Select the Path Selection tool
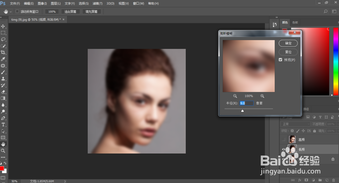The width and height of the screenshot is (339, 183). pos(3,131)
